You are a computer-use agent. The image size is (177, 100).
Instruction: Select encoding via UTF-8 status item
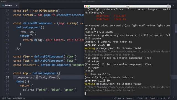point(140,98)
